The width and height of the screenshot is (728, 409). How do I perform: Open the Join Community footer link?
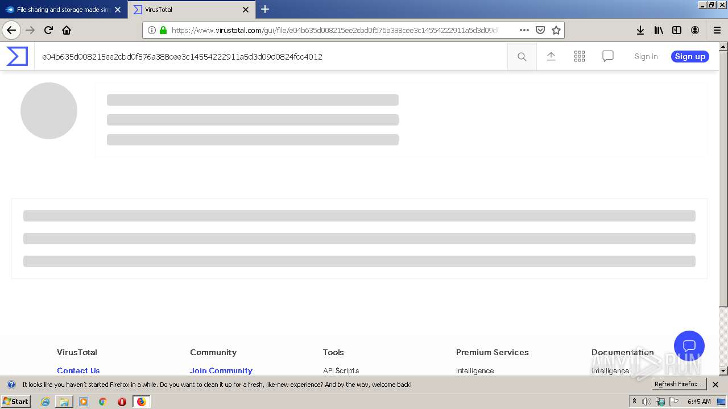[221, 370]
